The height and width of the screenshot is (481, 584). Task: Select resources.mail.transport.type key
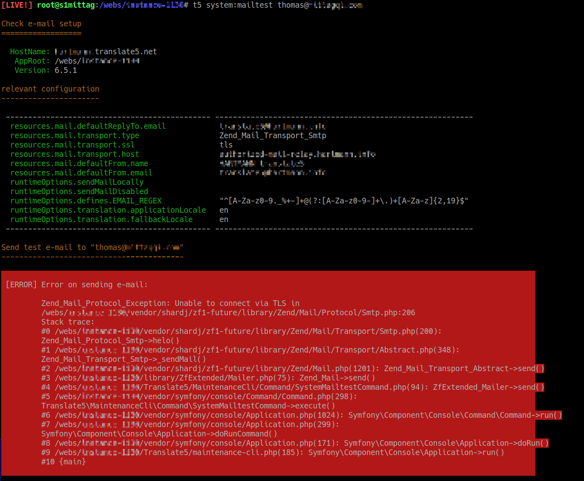point(74,135)
